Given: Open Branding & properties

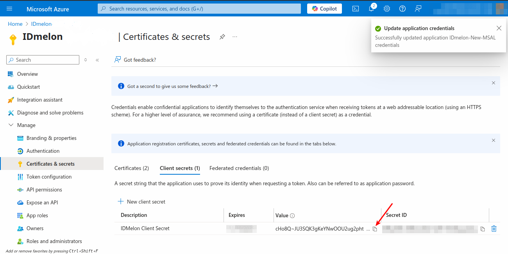Looking at the screenshot, I should [52, 138].
